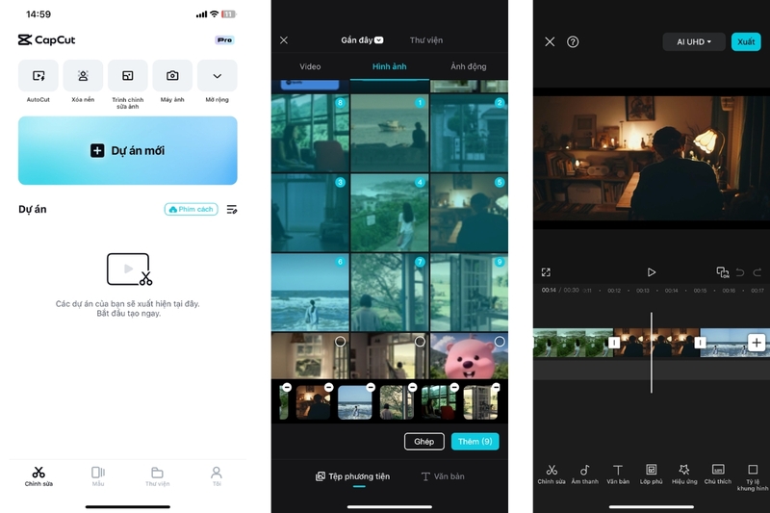770x513 pixels.
Task: Deselect the photo numbered 8
Action: tap(340, 103)
